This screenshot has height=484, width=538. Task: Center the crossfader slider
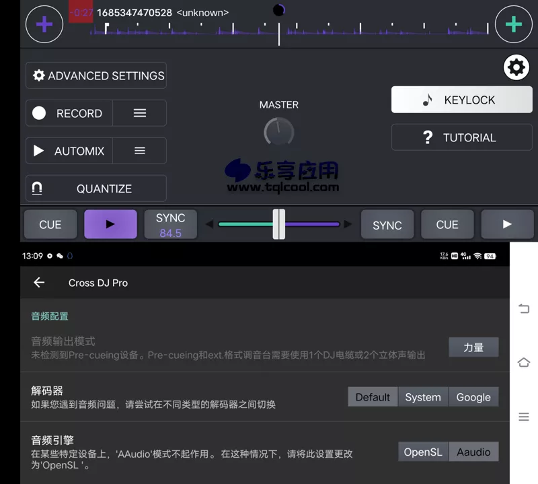(278, 224)
